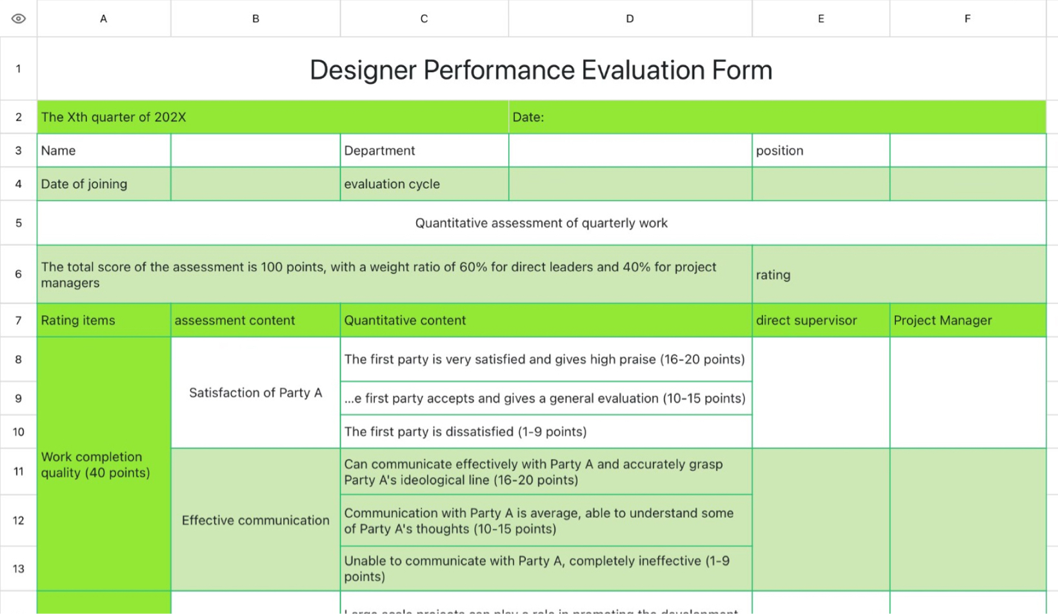Screen dimensions: 1058x614
Task: Select row 4 header
Action: pyautogui.click(x=19, y=184)
